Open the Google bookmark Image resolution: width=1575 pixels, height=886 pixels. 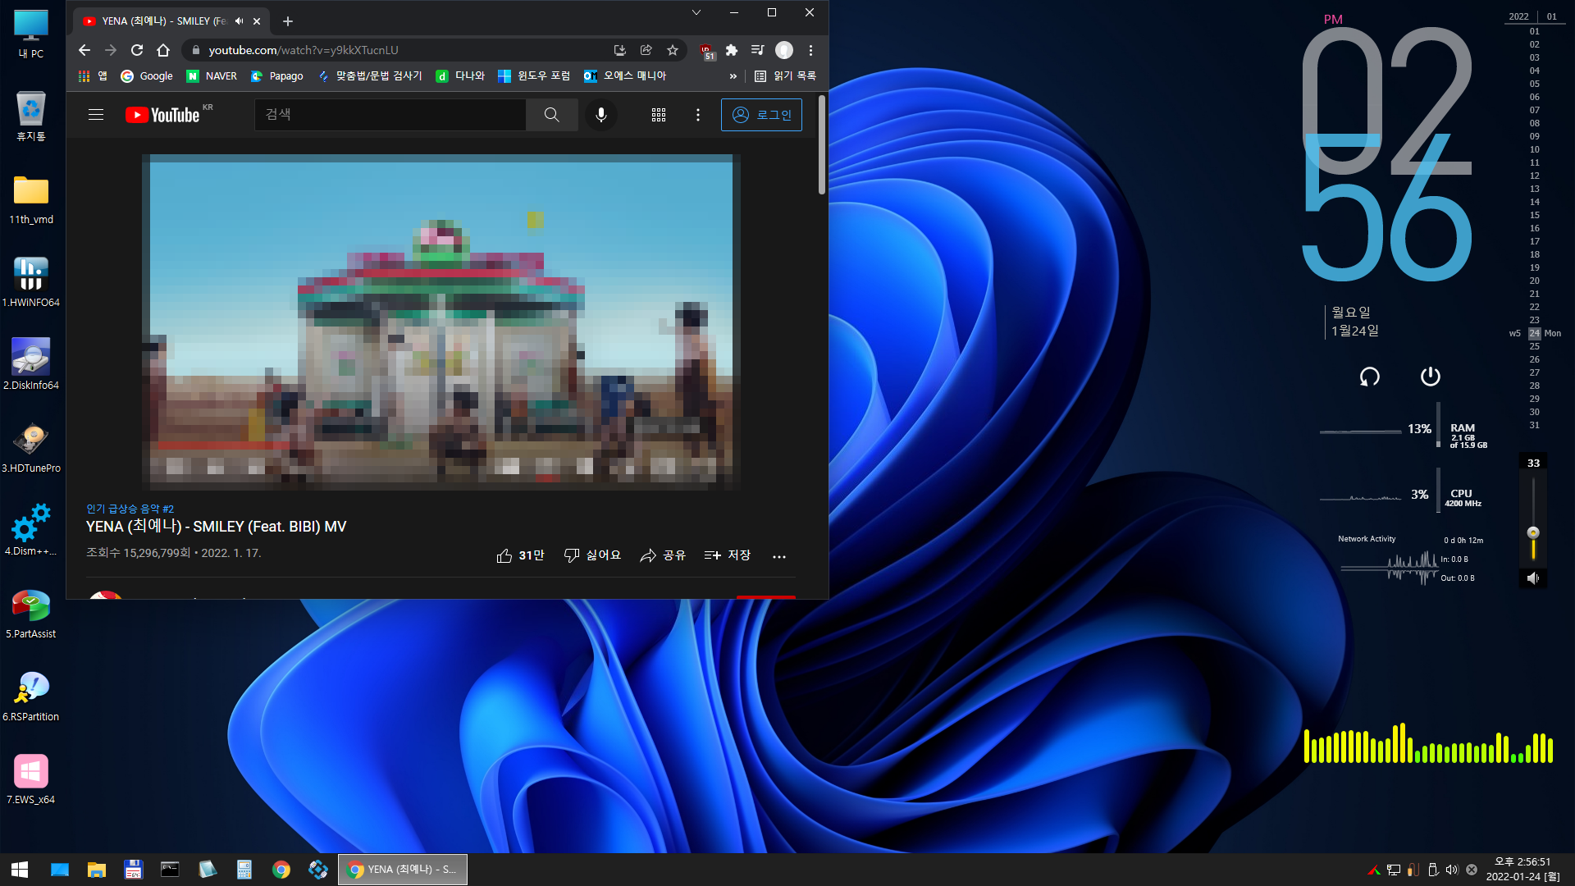147,75
